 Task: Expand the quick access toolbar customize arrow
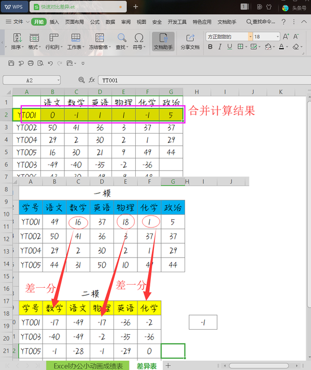pos(83,63)
